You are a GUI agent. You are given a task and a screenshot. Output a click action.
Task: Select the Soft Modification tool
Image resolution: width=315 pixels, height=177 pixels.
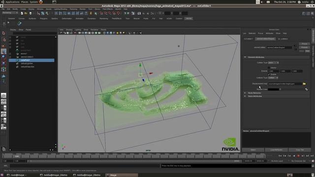[3, 76]
